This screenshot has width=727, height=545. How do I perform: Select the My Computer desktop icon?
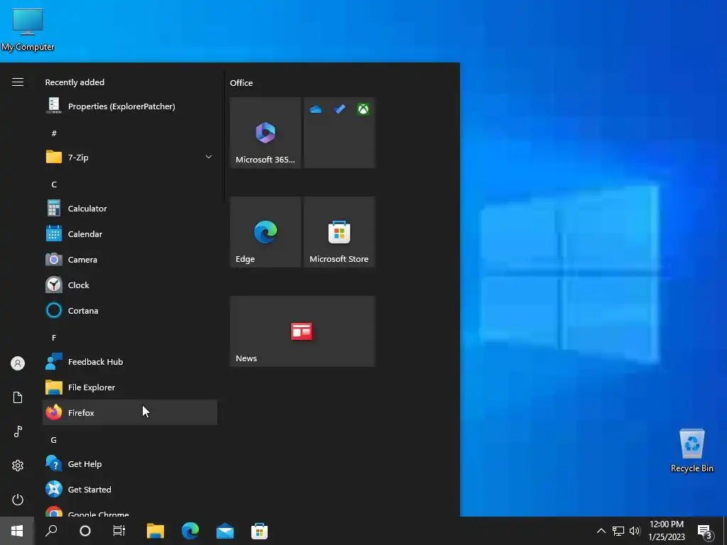pos(28,30)
